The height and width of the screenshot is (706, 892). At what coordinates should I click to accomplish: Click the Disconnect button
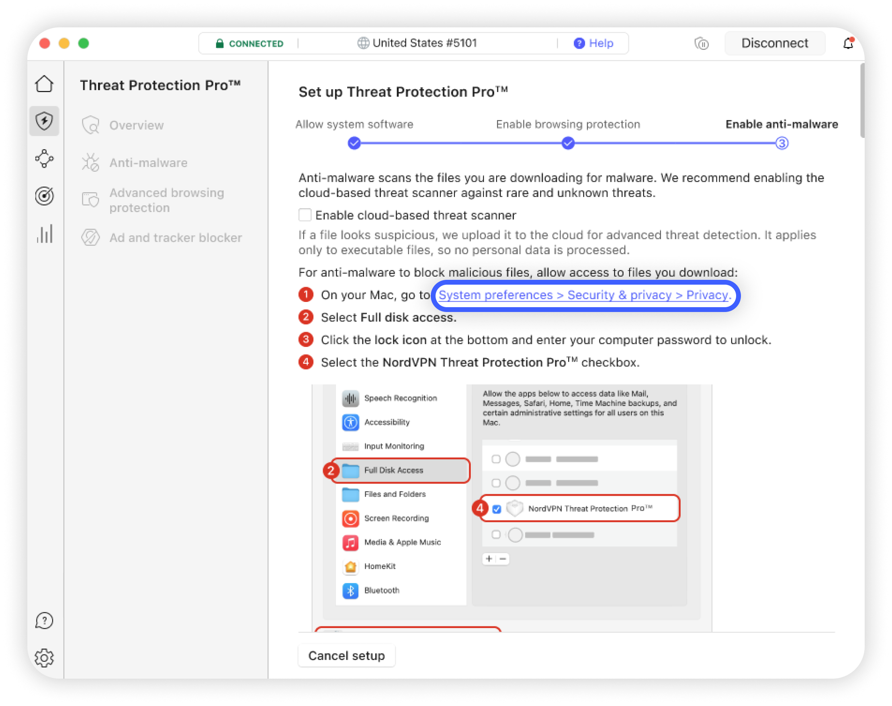[x=775, y=43]
